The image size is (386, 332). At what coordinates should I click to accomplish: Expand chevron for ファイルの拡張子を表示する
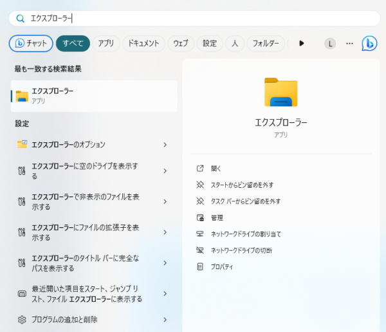pyautogui.click(x=165, y=232)
